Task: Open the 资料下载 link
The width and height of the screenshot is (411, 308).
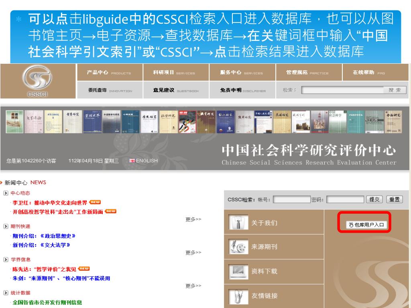Action: pos(264,272)
